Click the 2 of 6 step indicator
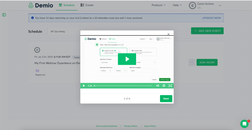252x130 pixels. tap(127, 99)
